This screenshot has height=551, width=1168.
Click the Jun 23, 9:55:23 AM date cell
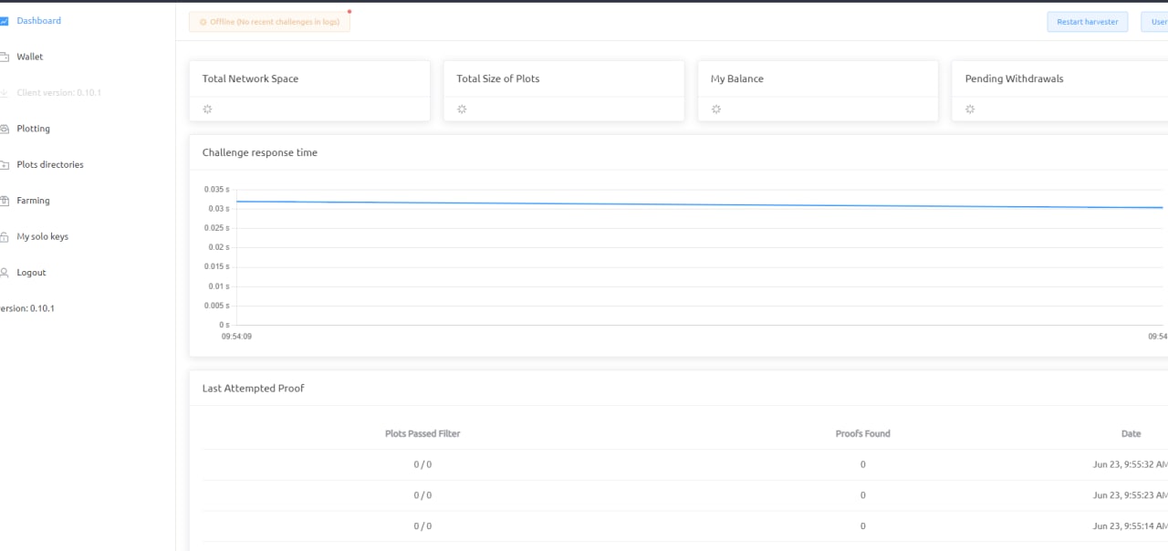click(1131, 495)
